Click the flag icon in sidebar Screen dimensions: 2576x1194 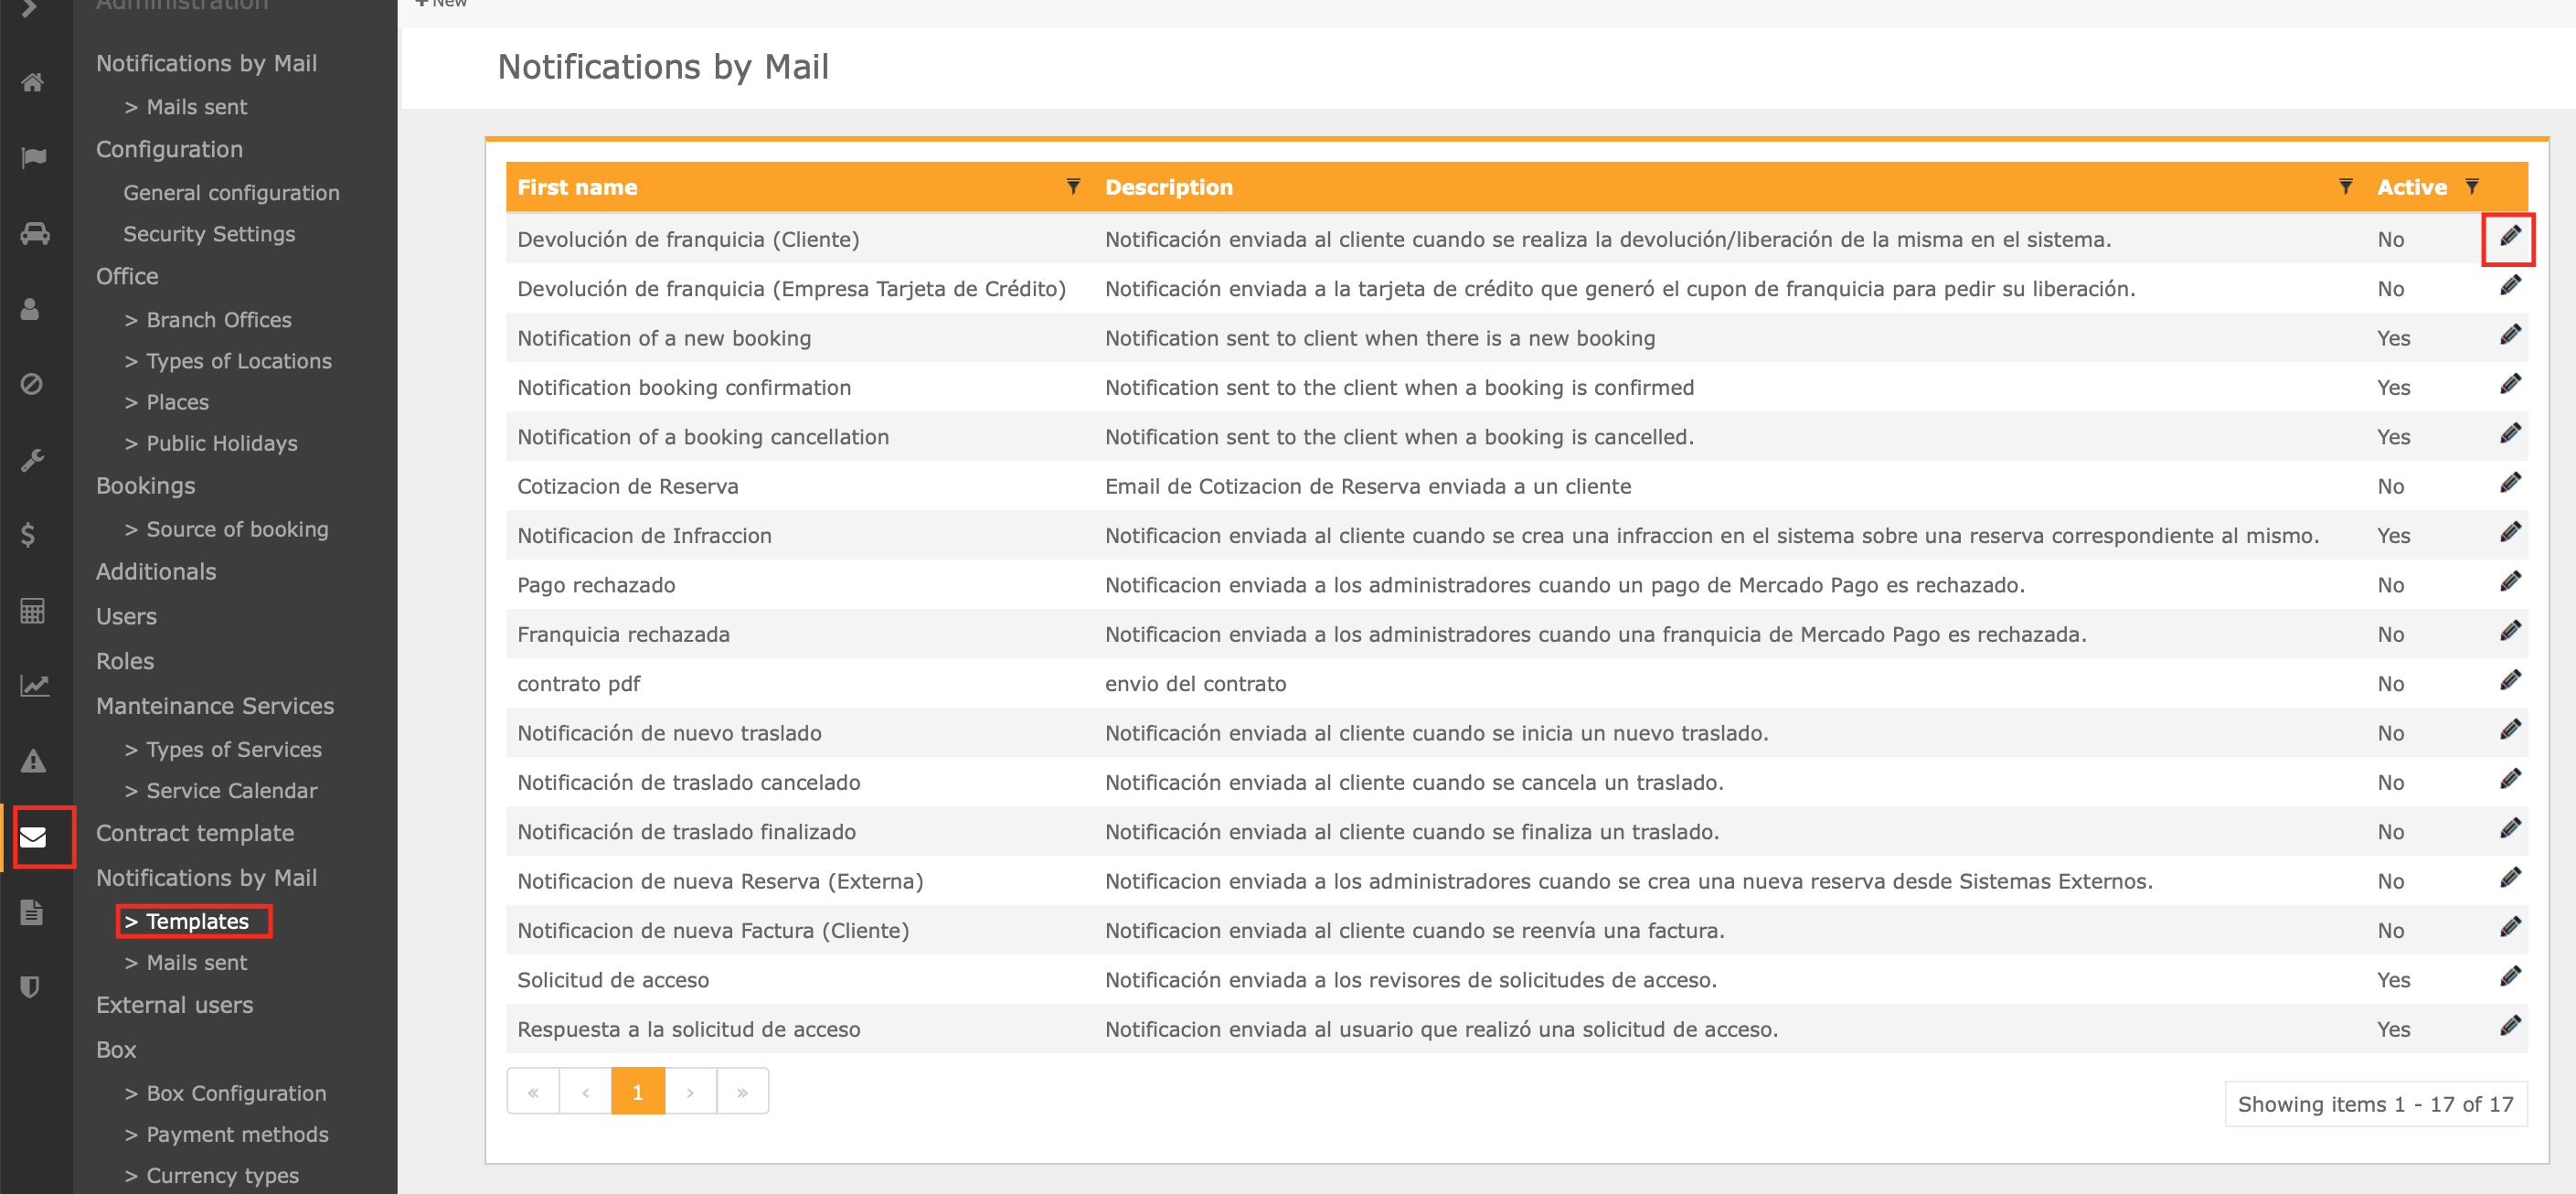[33, 157]
